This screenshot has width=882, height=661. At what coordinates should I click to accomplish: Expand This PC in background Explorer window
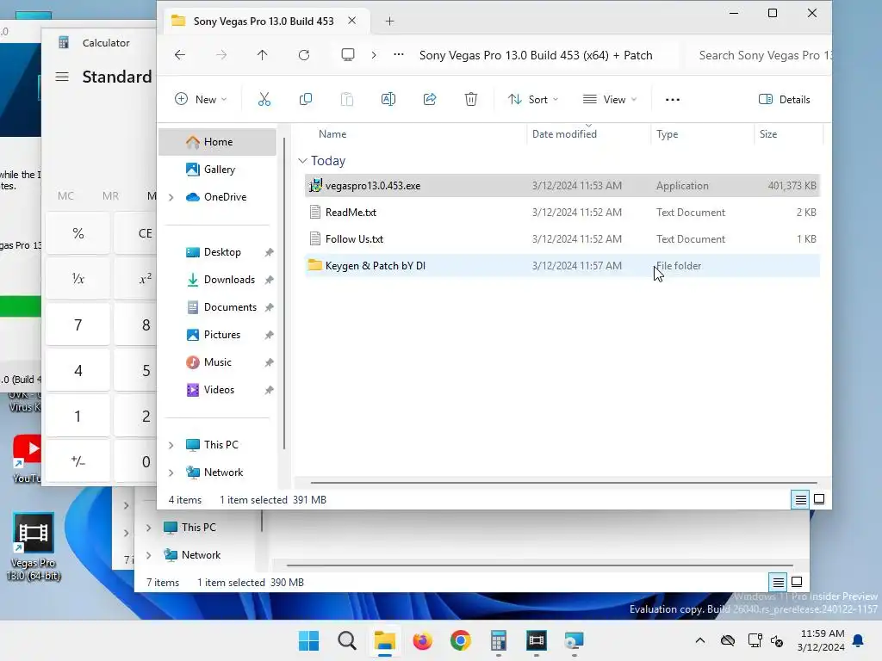point(148,528)
